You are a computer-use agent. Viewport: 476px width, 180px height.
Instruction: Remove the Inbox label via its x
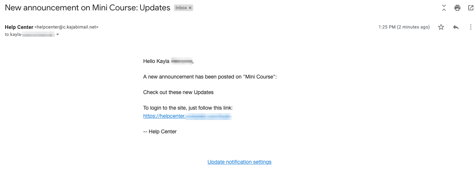tap(190, 8)
